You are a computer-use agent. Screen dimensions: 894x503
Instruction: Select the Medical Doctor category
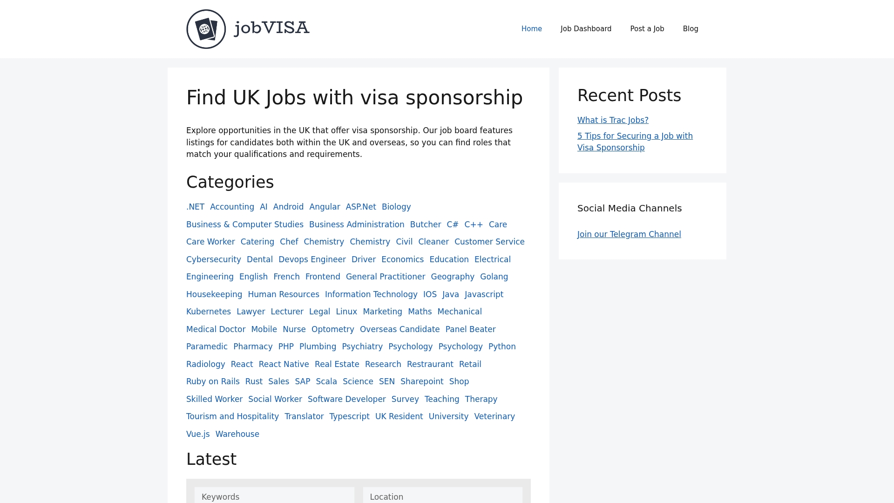[x=216, y=329]
